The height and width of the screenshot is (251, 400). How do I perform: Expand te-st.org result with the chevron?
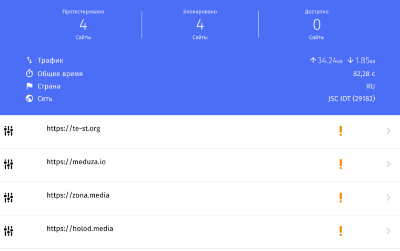[x=388, y=131]
